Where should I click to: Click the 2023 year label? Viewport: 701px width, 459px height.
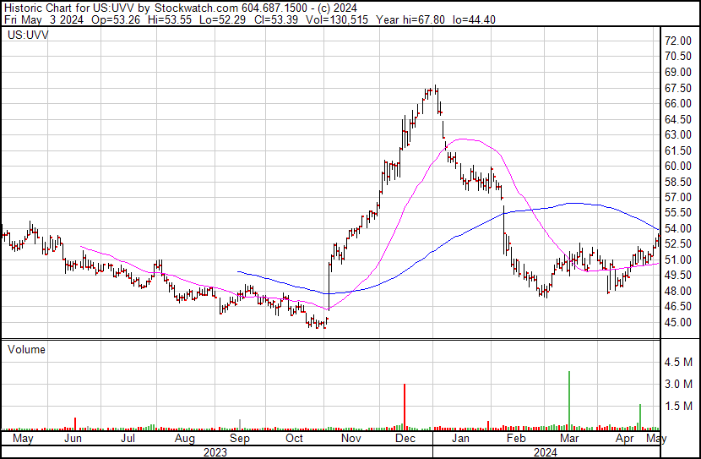215,452
